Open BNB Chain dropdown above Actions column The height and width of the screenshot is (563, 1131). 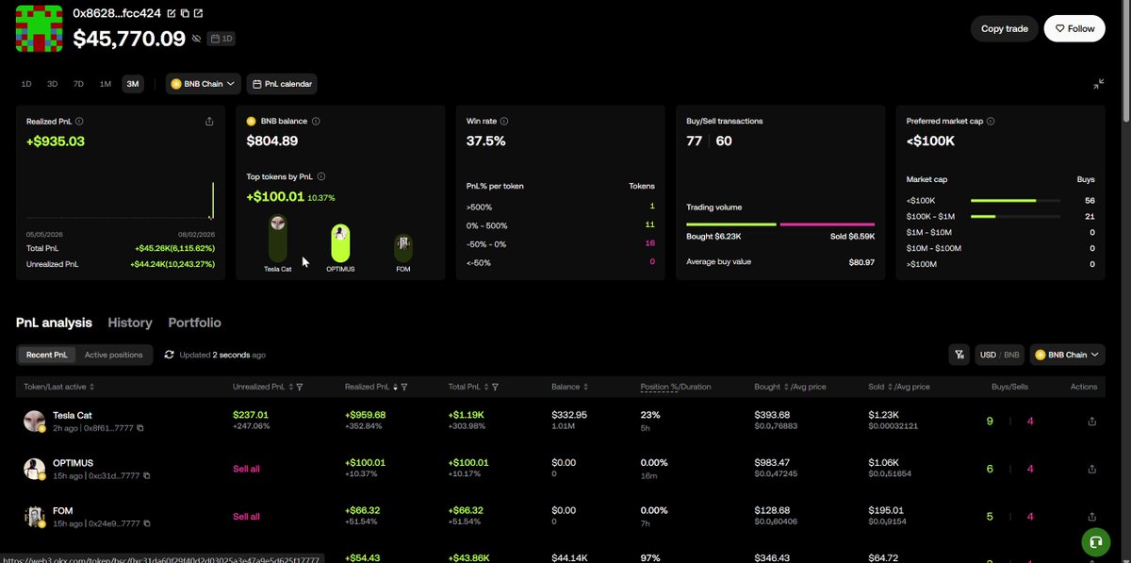click(1068, 355)
